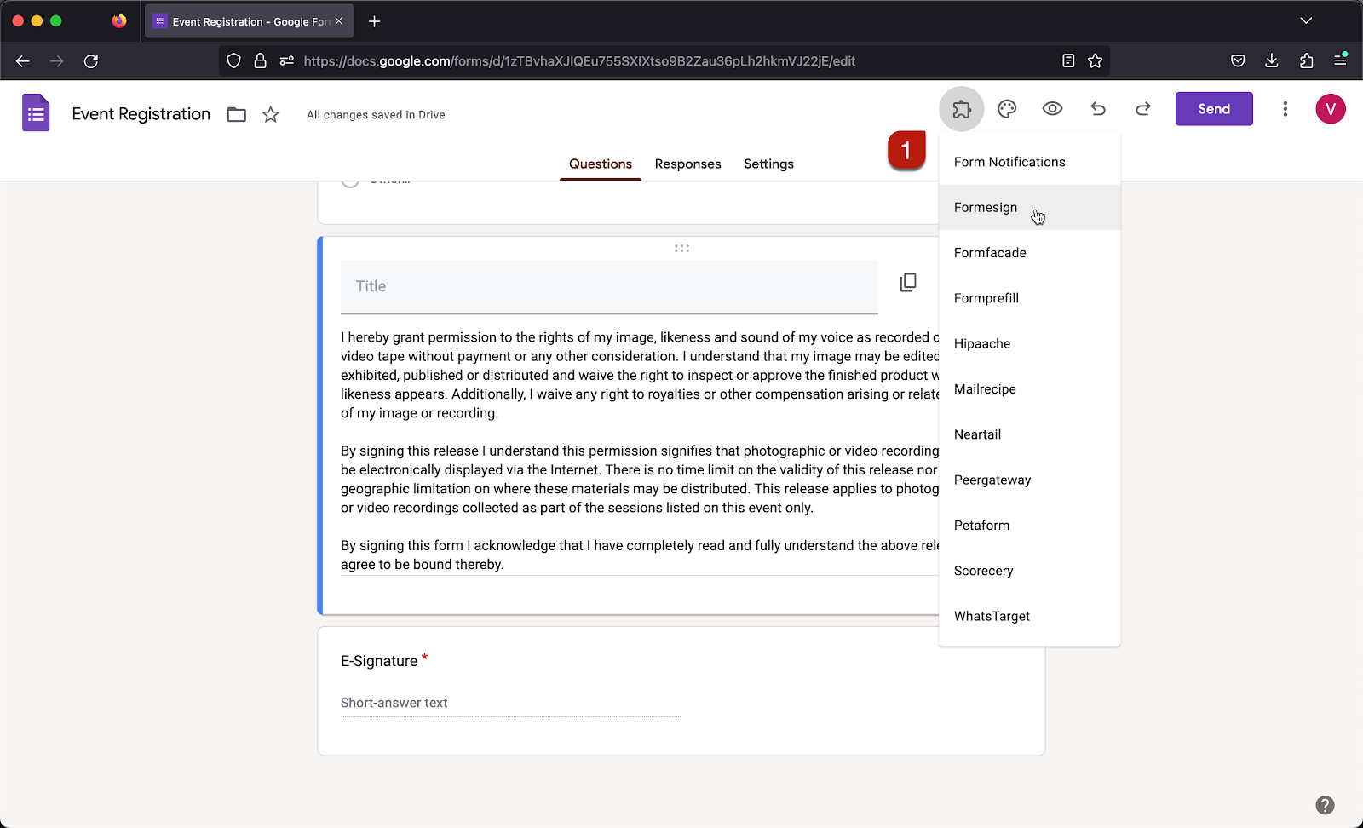
Task: Reload the page with the refresh icon
Action: pos(91,60)
